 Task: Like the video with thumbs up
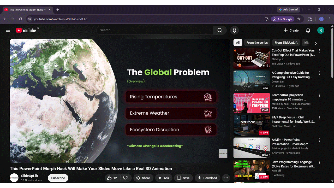tap(112, 178)
